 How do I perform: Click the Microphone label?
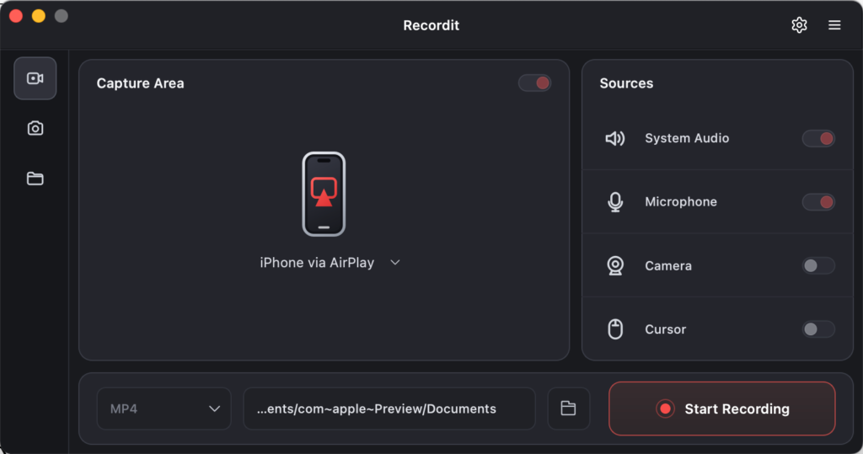[681, 202]
